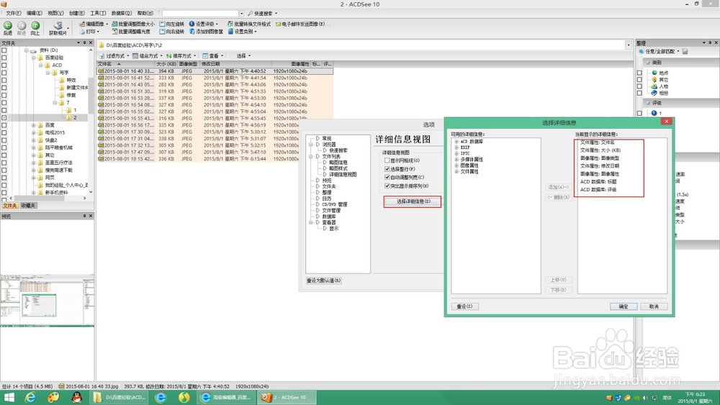Open the 视图(V) menu
Viewport: 720px width, 405px height.
(x=55, y=13)
